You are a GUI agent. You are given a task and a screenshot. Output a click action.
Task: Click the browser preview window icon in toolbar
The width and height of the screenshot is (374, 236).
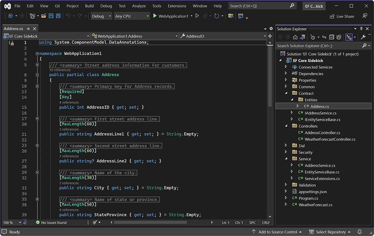point(241,16)
